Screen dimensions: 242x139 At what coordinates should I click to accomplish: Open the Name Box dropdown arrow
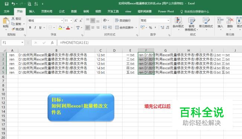[x=22, y=42]
